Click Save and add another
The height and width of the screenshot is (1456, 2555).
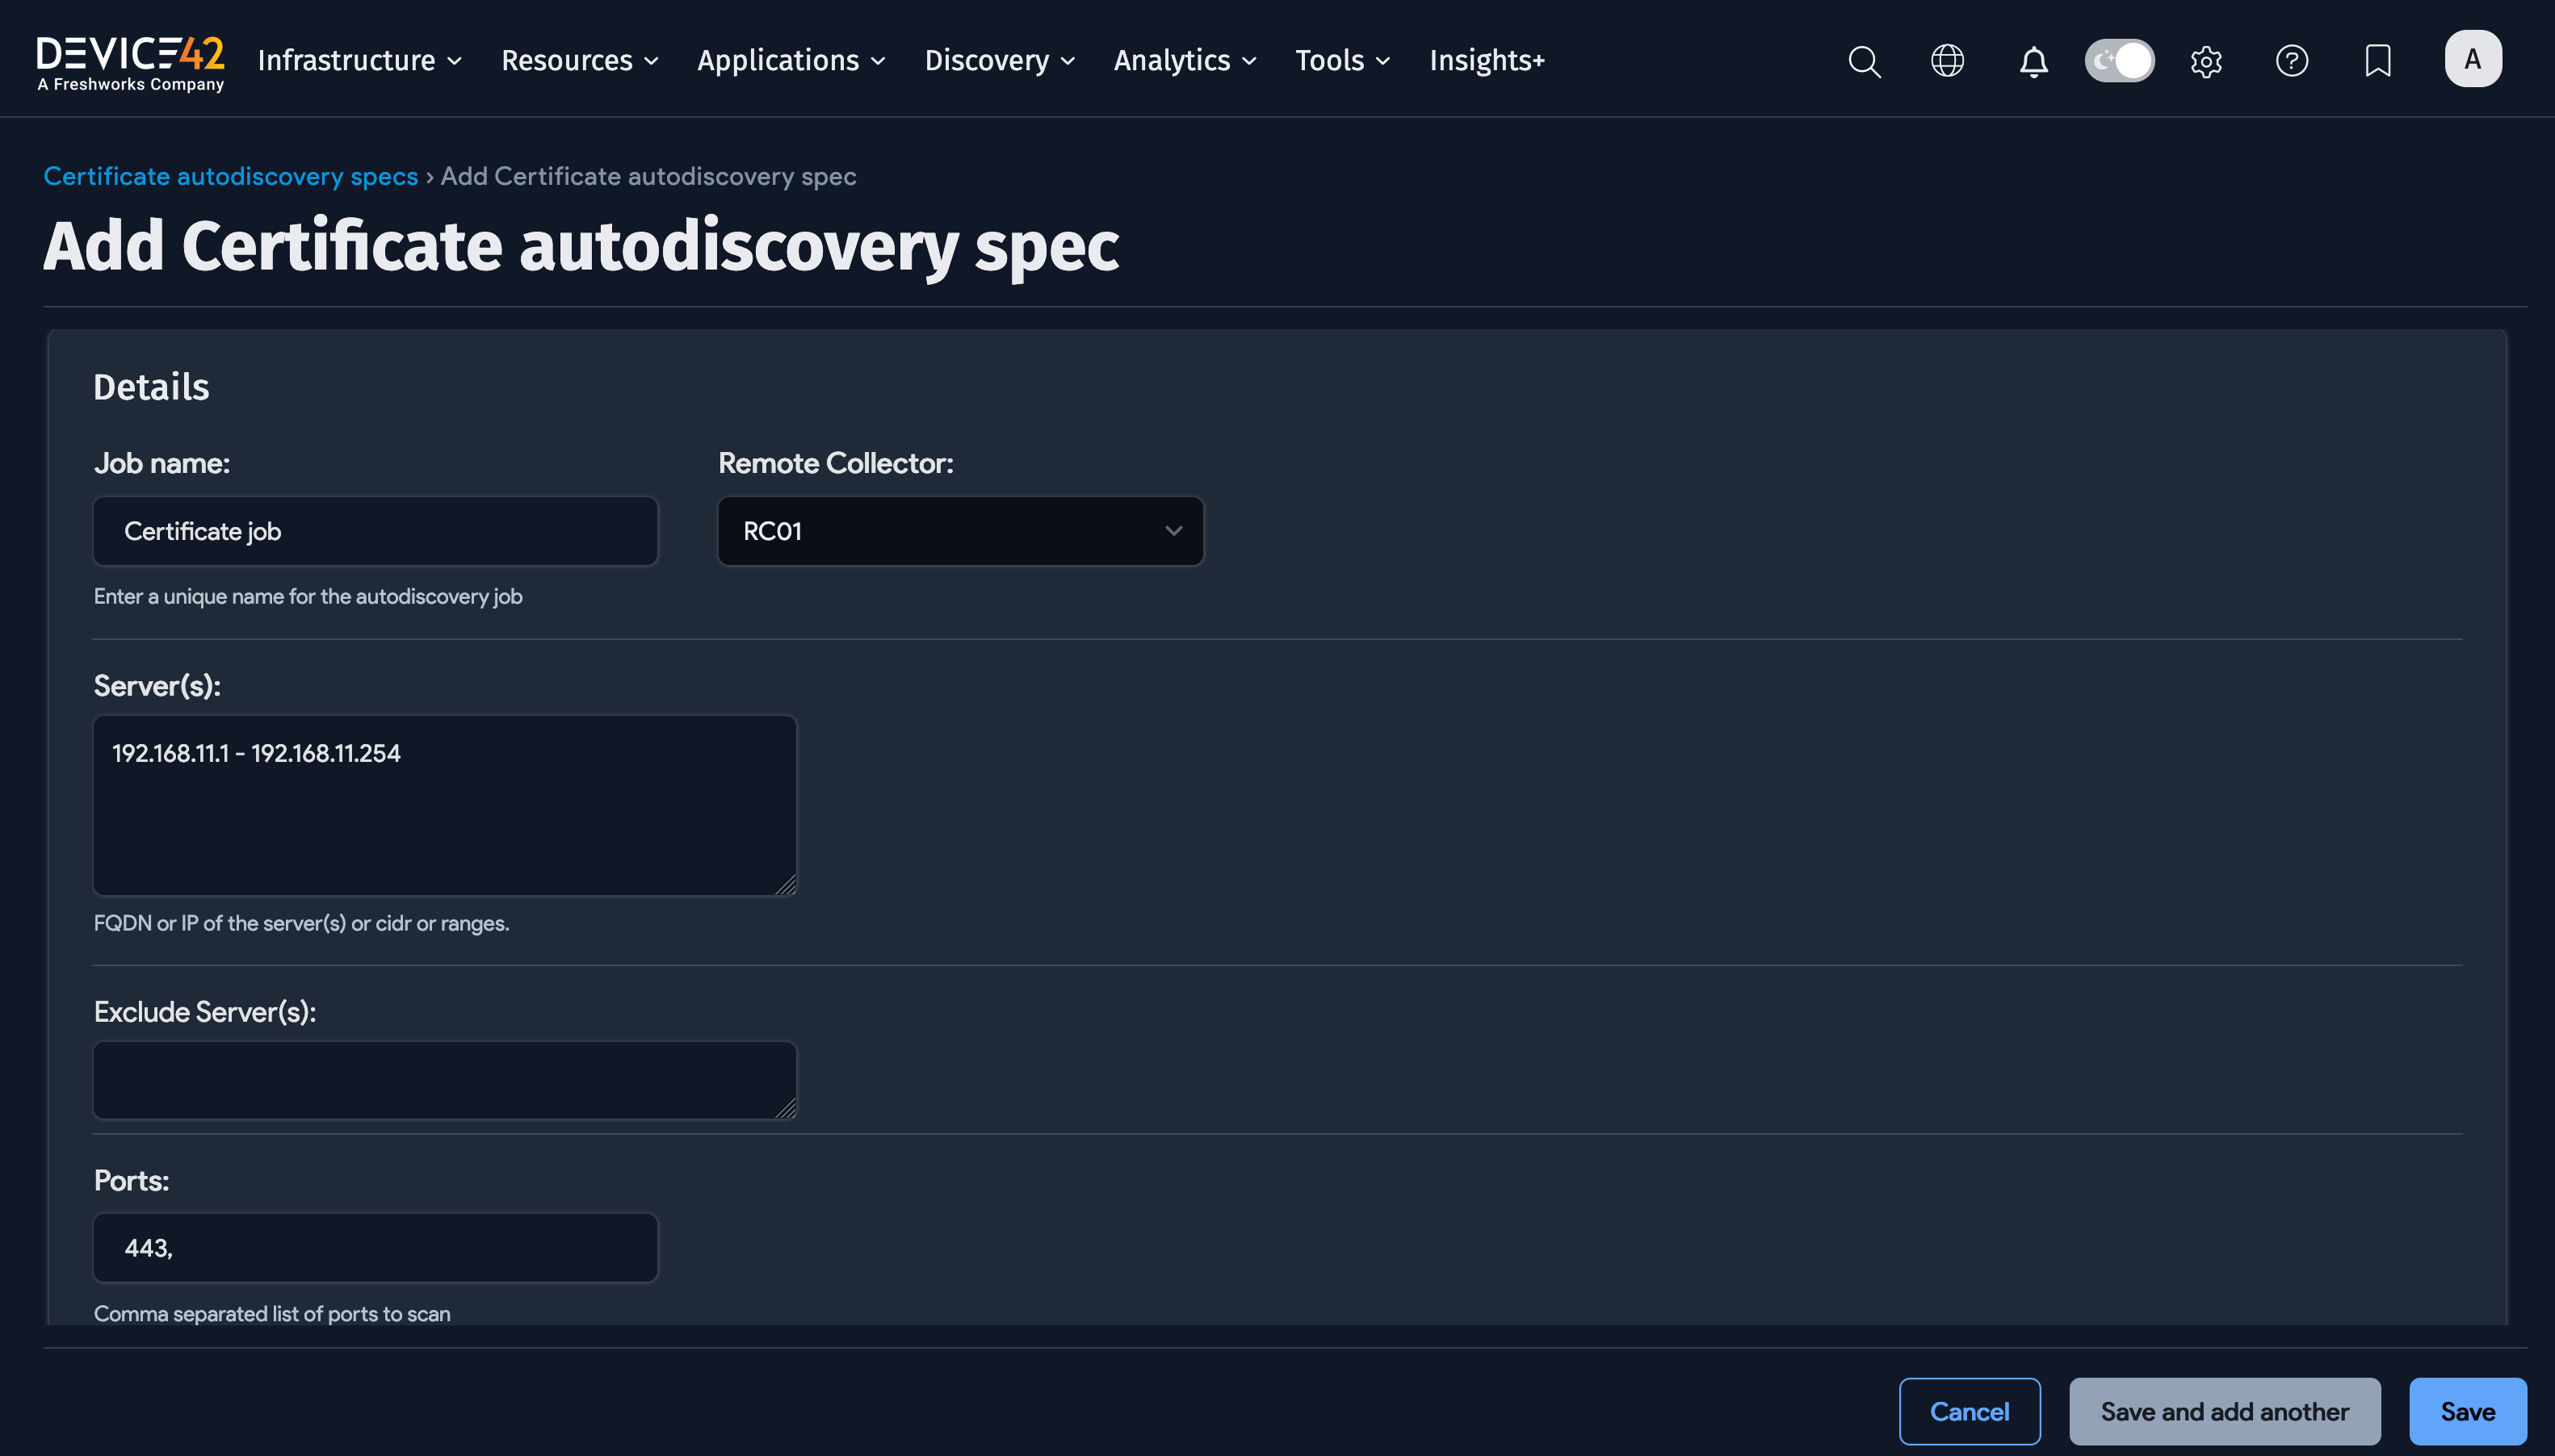pyautogui.click(x=2224, y=1411)
